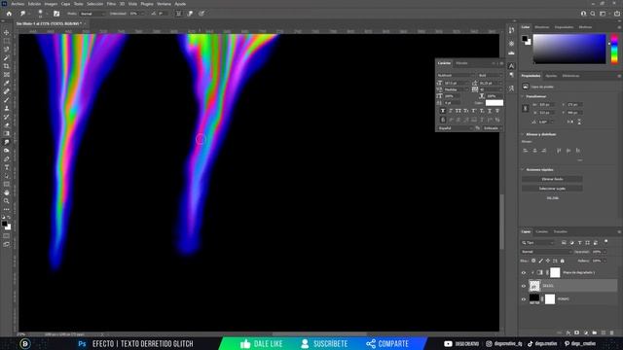623x350 pixels.
Task: Select the Crop tool
Action: tap(7, 66)
